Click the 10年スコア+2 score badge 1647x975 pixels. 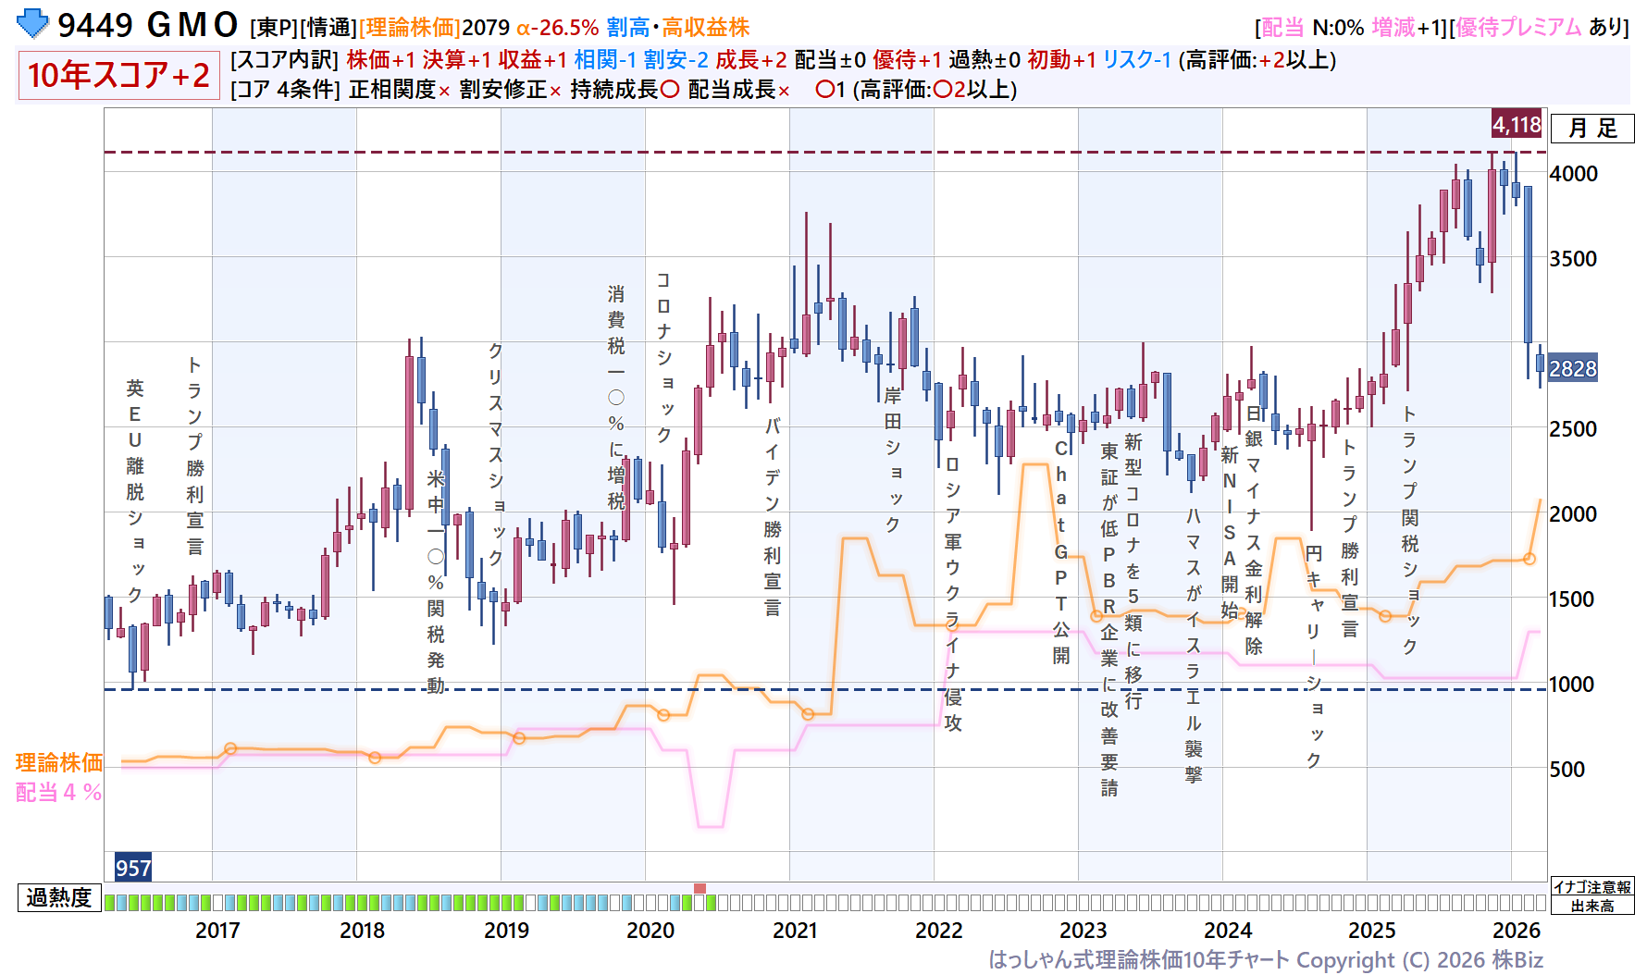118,75
